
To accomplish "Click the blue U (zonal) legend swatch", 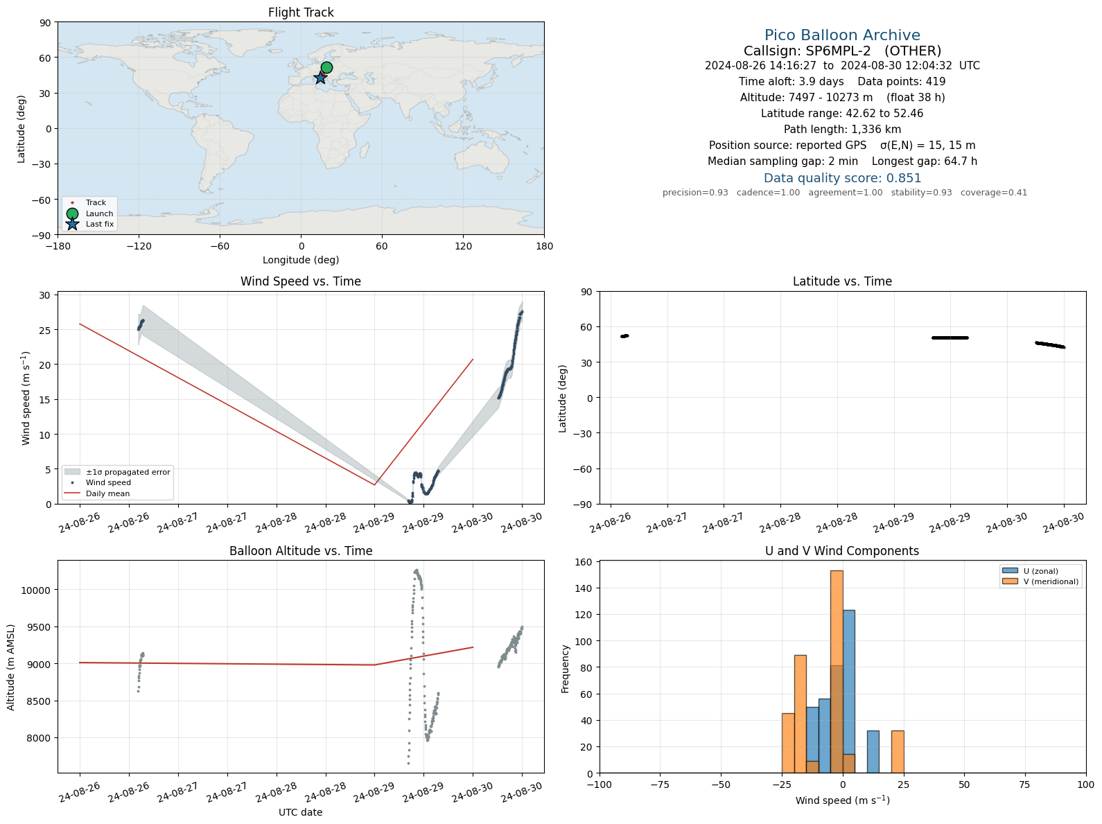I will click(1010, 571).
